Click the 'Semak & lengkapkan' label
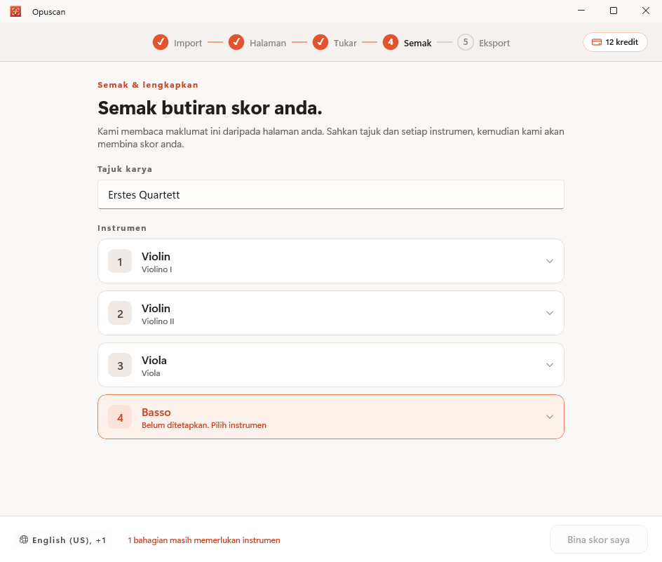The width and height of the screenshot is (662, 562). pos(148,85)
